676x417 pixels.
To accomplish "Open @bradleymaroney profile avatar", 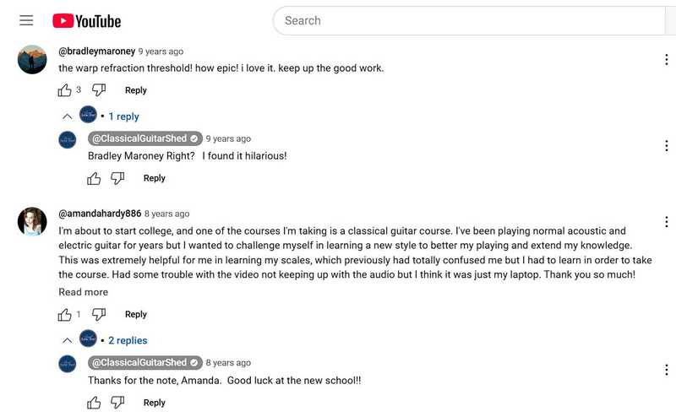I will coord(32,59).
